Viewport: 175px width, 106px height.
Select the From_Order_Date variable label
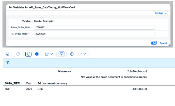click(x=21, y=27)
